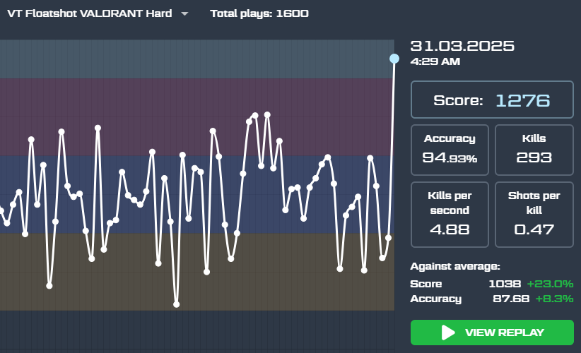Click the VIEW REPLAY button
The height and width of the screenshot is (353, 581).
pos(492,333)
